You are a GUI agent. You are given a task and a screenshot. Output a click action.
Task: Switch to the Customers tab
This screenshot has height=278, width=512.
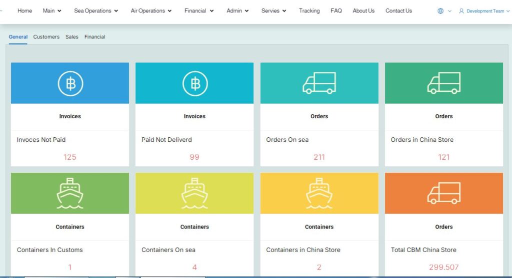pos(46,37)
